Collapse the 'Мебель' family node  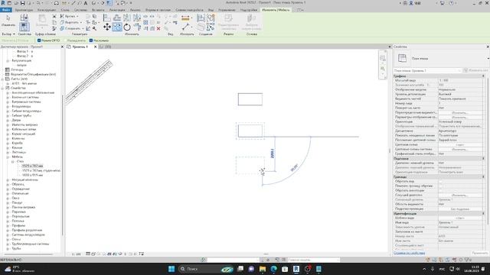pyautogui.click(x=8, y=157)
